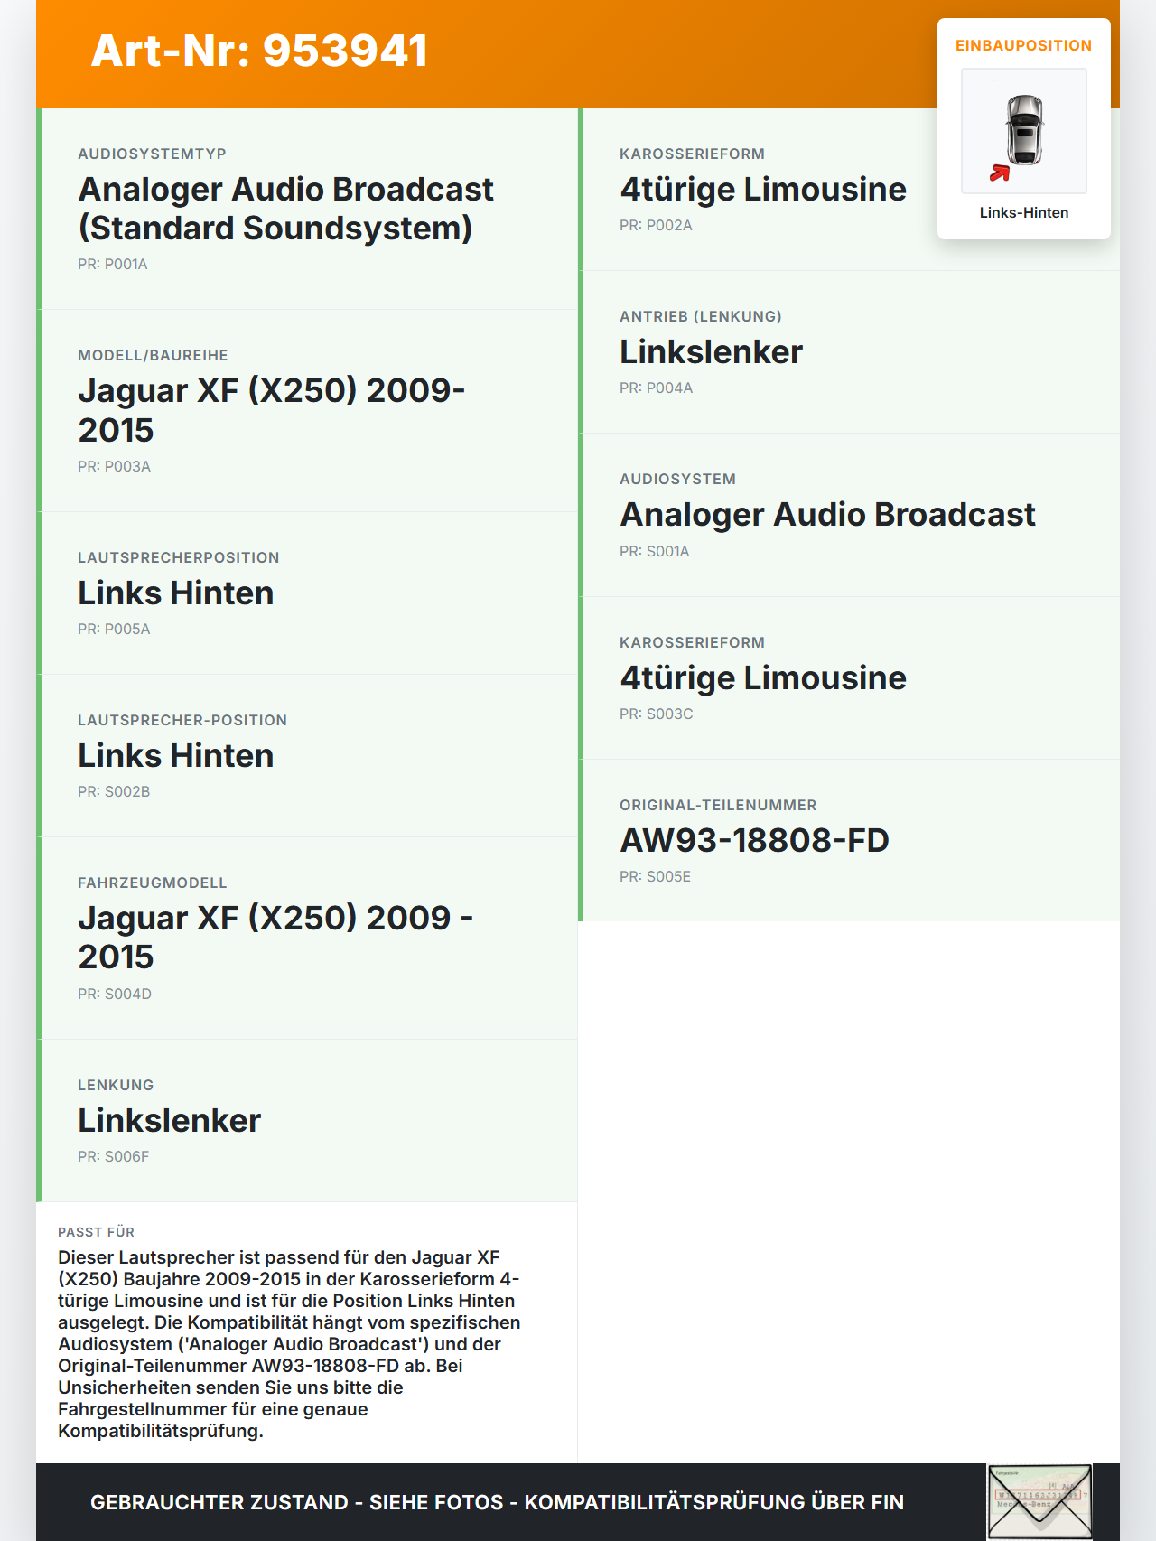Click the 'PR: P004A' code
This screenshot has width=1156, height=1541.
tap(656, 388)
